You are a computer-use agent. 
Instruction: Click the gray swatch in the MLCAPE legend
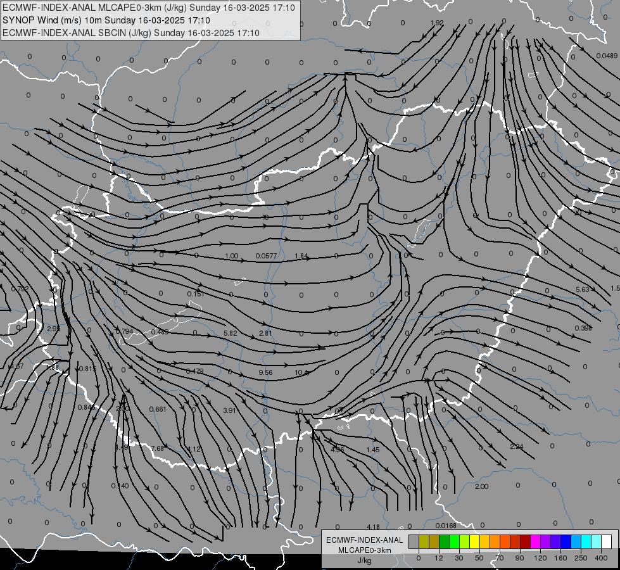pos(414,542)
